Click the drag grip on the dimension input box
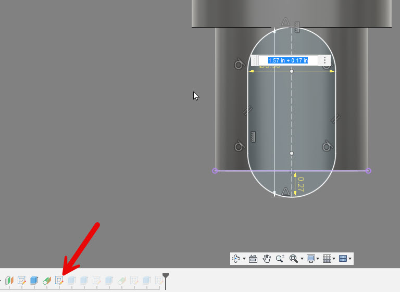400x292 pixels. click(x=254, y=60)
